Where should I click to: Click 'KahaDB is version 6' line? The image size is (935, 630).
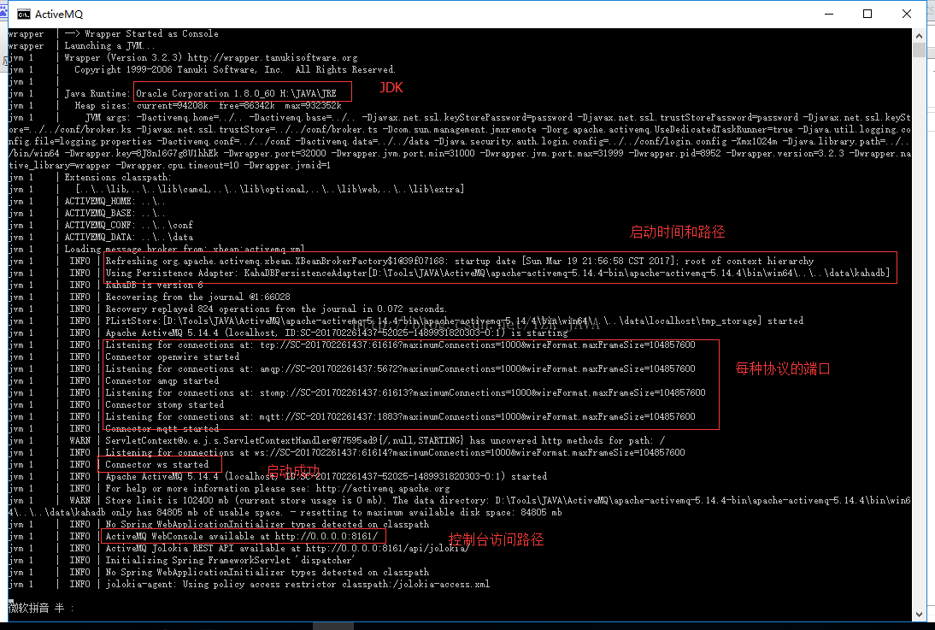point(154,285)
